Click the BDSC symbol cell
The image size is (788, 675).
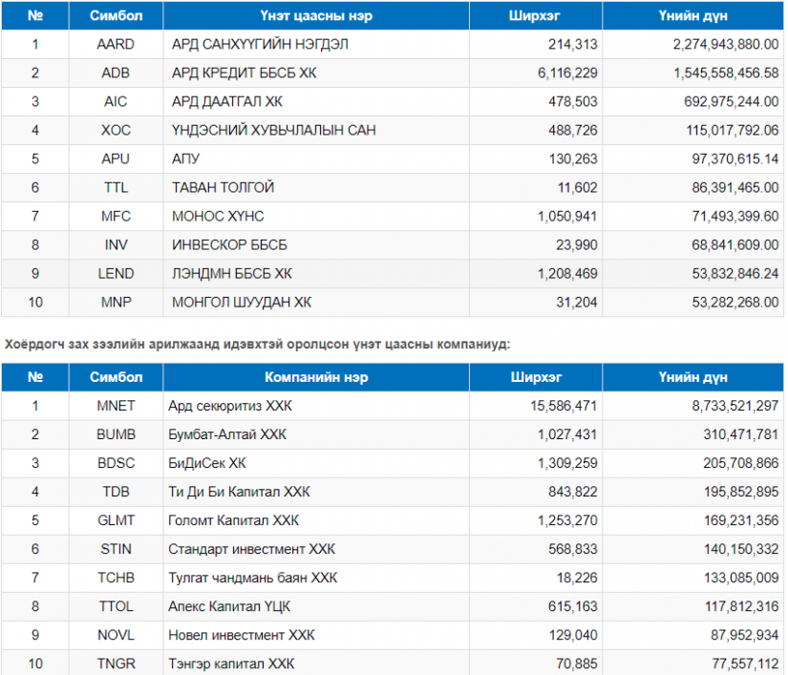coord(116,462)
